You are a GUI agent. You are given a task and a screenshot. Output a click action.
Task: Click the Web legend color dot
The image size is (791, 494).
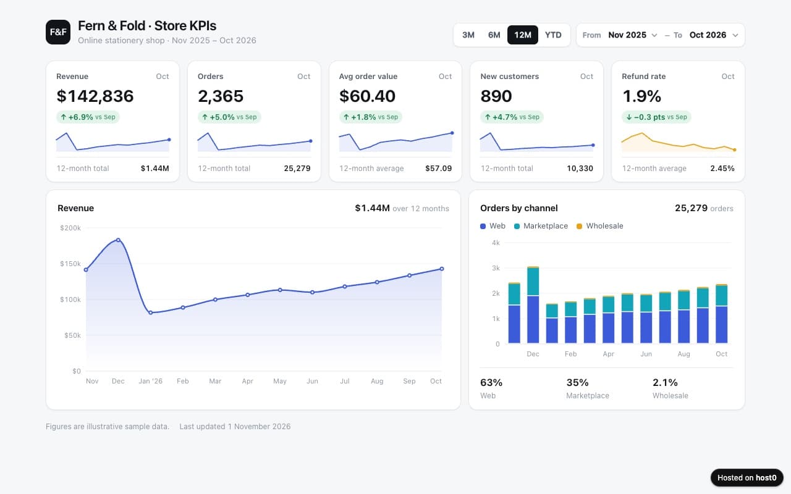[x=483, y=227]
